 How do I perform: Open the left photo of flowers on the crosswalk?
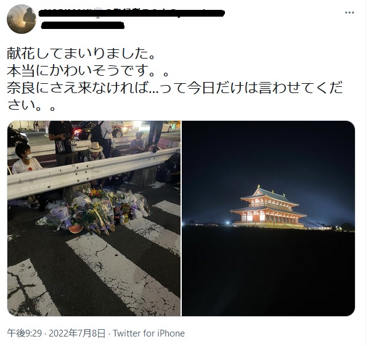tap(94, 218)
